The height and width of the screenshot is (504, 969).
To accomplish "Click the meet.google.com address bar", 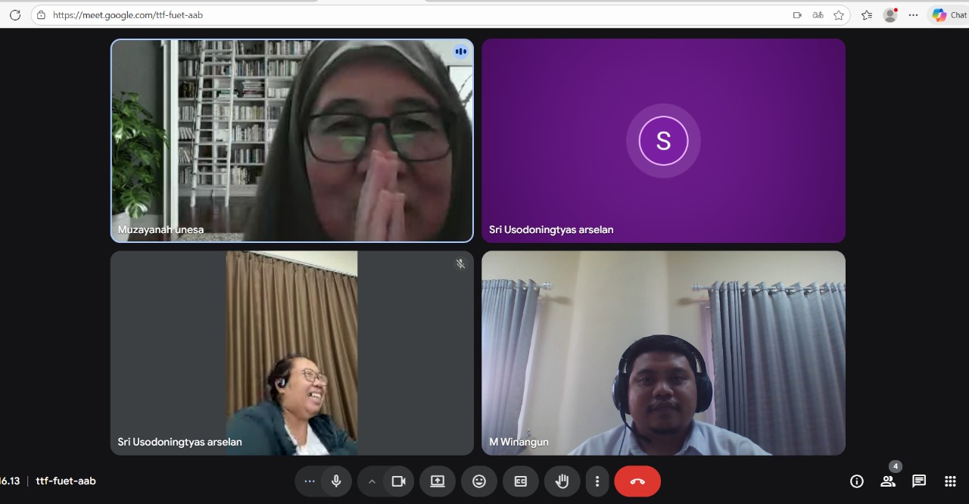I will coord(379,15).
